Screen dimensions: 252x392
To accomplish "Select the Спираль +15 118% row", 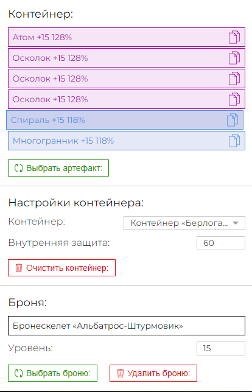I will pyautogui.click(x=125, y=120).
